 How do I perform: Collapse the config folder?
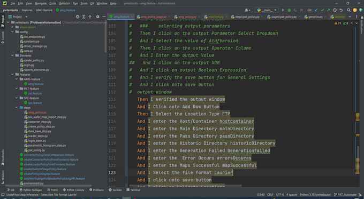pos(12,32)
